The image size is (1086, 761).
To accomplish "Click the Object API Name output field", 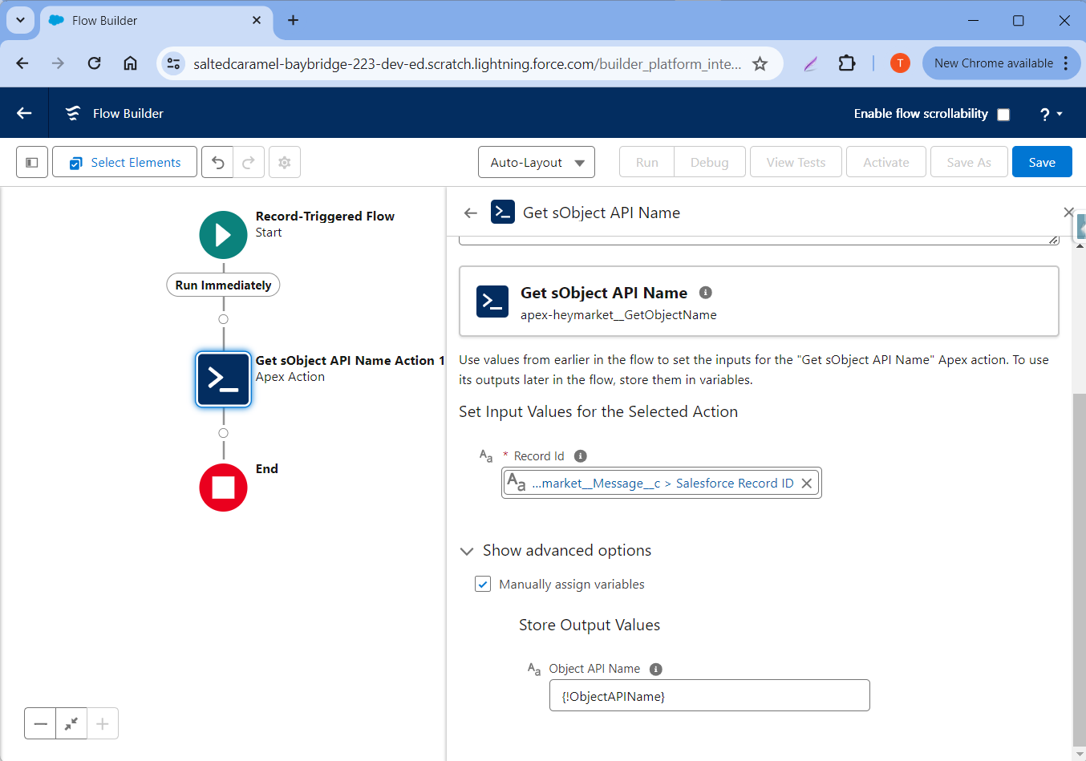I will [x=710, y=695].
